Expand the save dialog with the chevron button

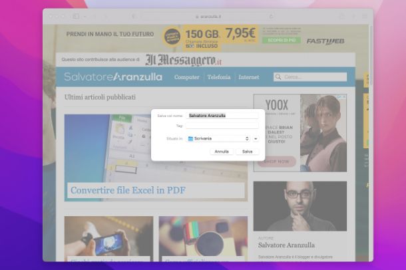(256, 139)
